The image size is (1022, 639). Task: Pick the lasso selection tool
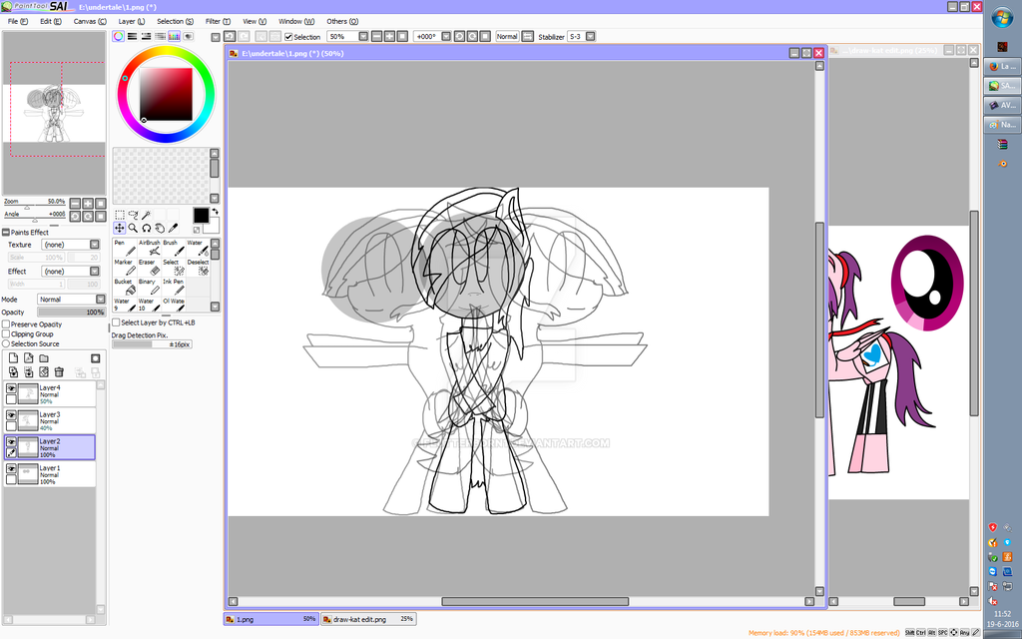133,215
